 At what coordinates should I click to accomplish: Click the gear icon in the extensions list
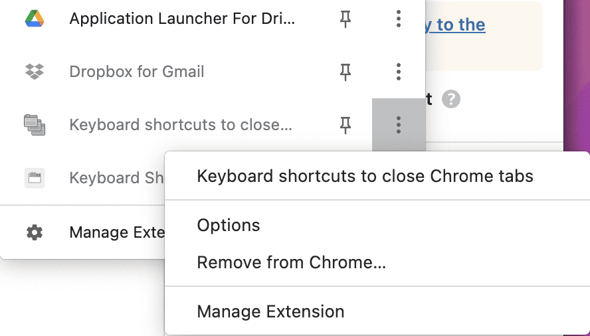click(x=35, y=232)
